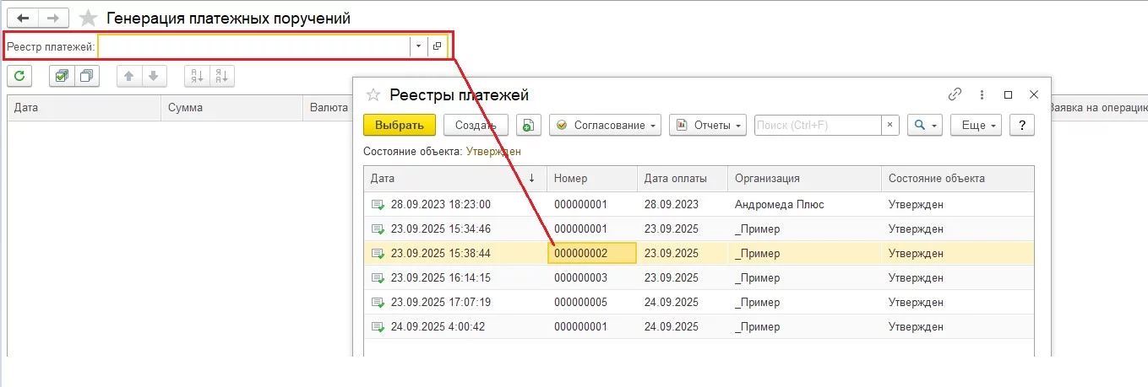The image size is (1148, 387).
Task: Open the selected Реестр платежей record icon
Action: (x=438, y=46)
